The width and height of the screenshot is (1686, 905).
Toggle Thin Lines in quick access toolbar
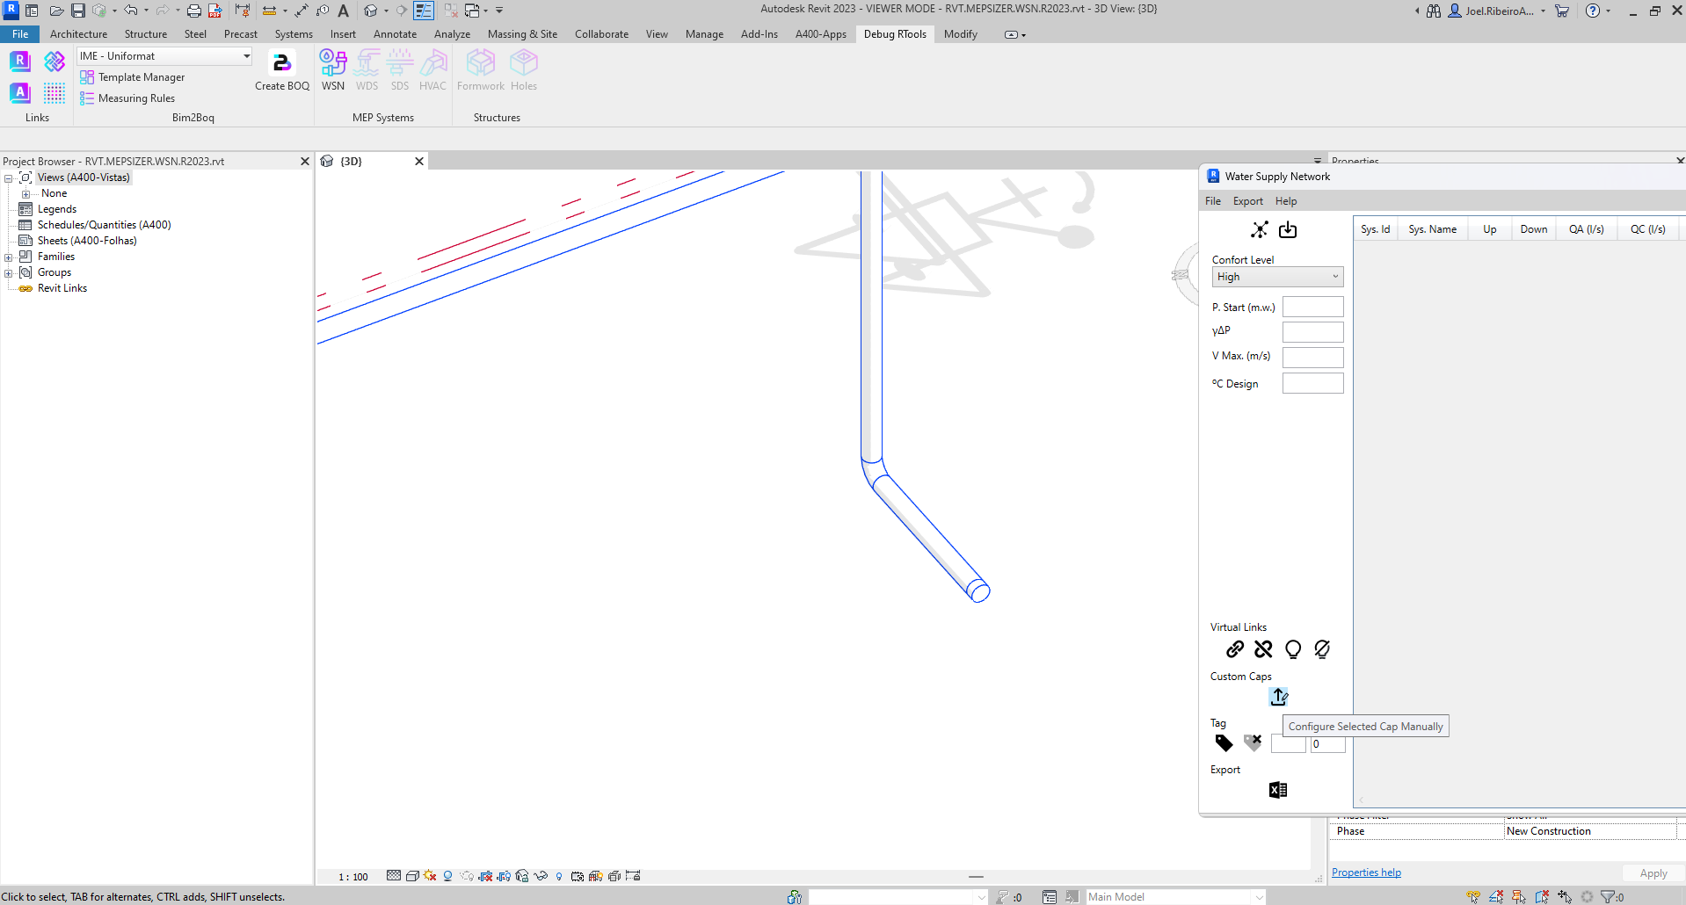tap(424, 11)
